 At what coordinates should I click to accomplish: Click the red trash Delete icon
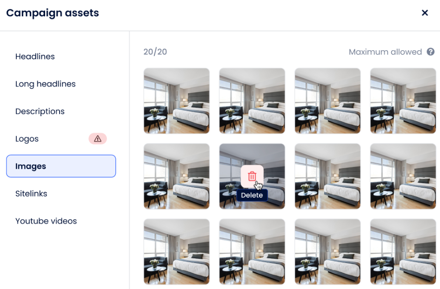[252, 176]
